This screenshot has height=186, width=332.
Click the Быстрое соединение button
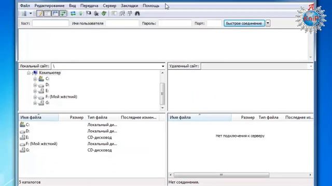point(244,23)
